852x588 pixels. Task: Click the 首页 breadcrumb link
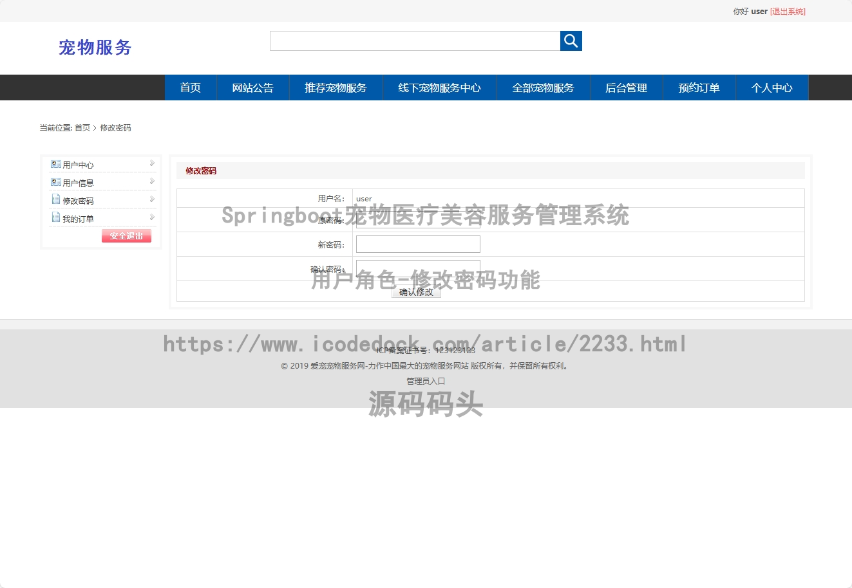click(x=82, y=128)
